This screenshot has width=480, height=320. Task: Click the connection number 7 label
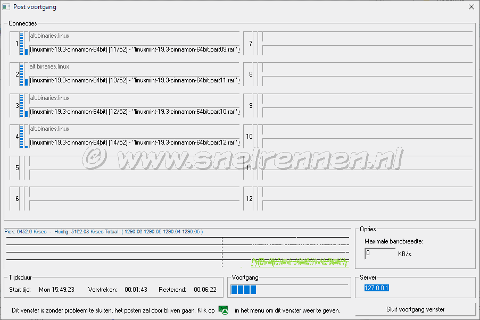251,44
